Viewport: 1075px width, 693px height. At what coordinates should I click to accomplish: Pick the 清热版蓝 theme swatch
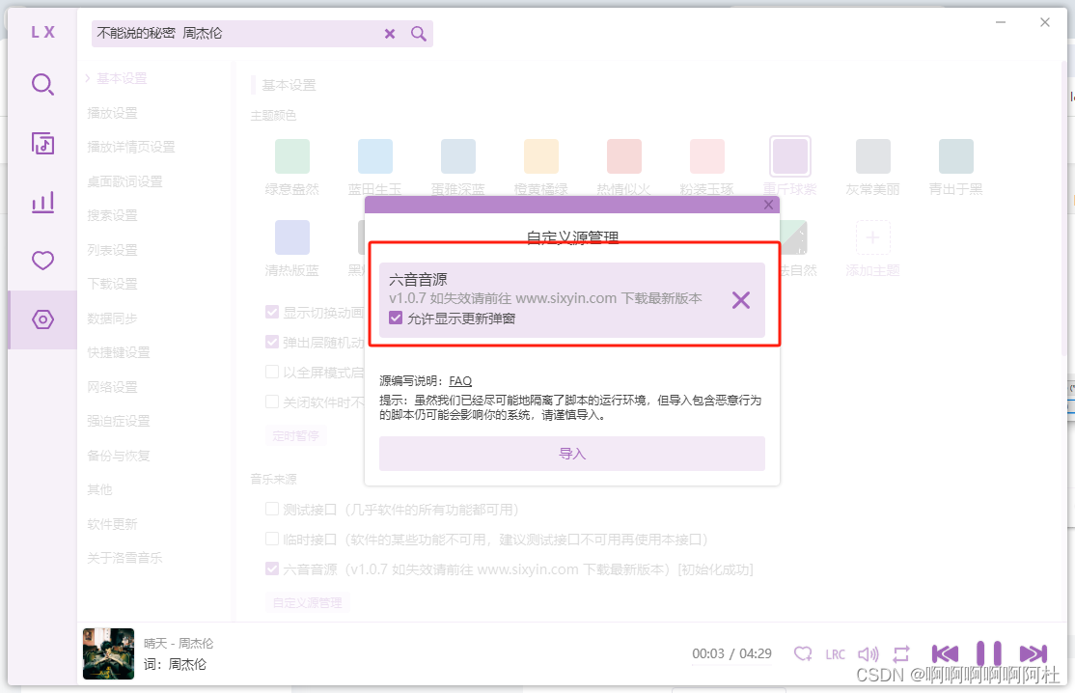click(x=292, y=237)
